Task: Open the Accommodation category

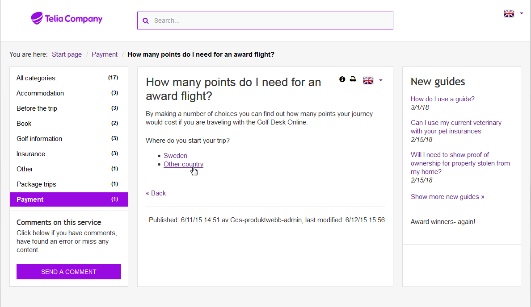Action: (x=40, y=93)
